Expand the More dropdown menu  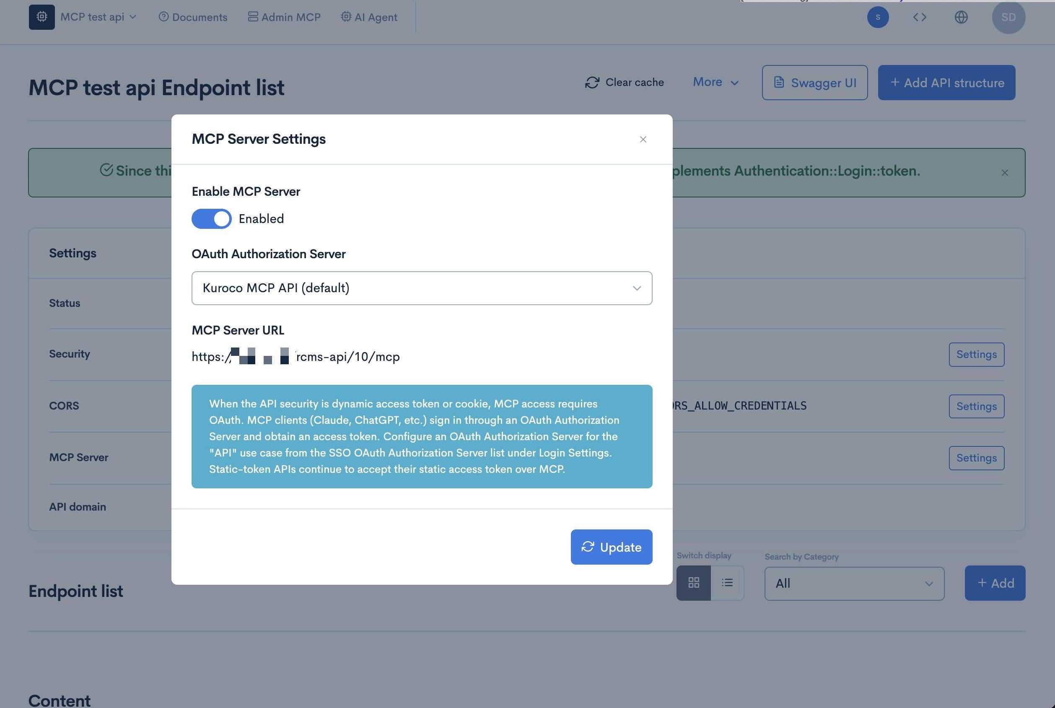[715, 82]
